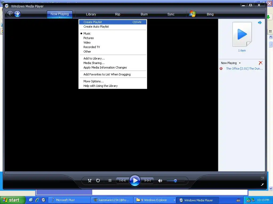Viewport: 273px width, 204px height.
Task: Select the Recorded TV category option
Action: tap(113, 47)
